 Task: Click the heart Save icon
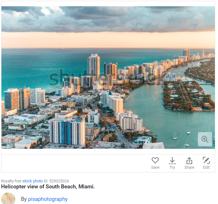pyautogui.click(x=155, y=160)
